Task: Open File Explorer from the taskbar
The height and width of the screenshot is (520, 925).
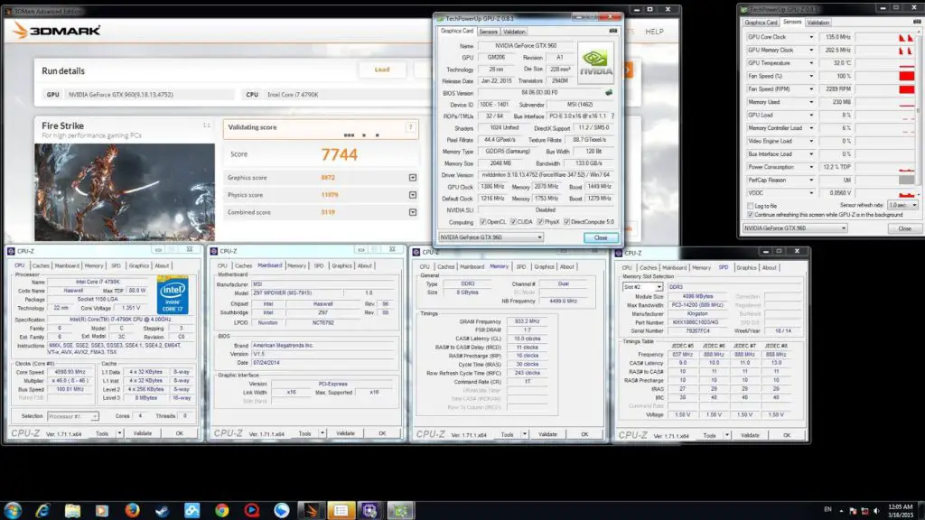Action: (x=72, y=510)
